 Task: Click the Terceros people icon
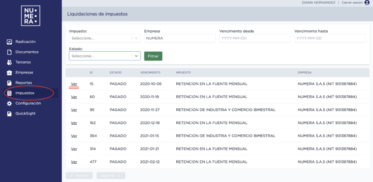[9, 62]
